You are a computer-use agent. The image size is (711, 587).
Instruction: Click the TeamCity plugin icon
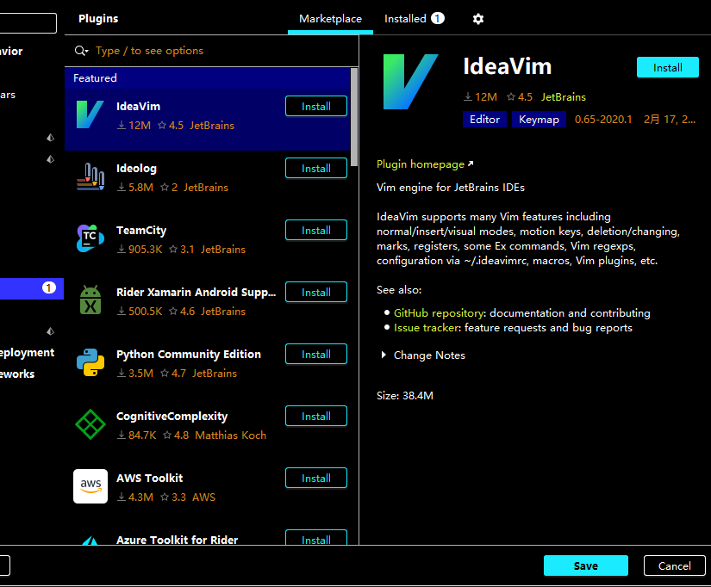tap(90, 238)
